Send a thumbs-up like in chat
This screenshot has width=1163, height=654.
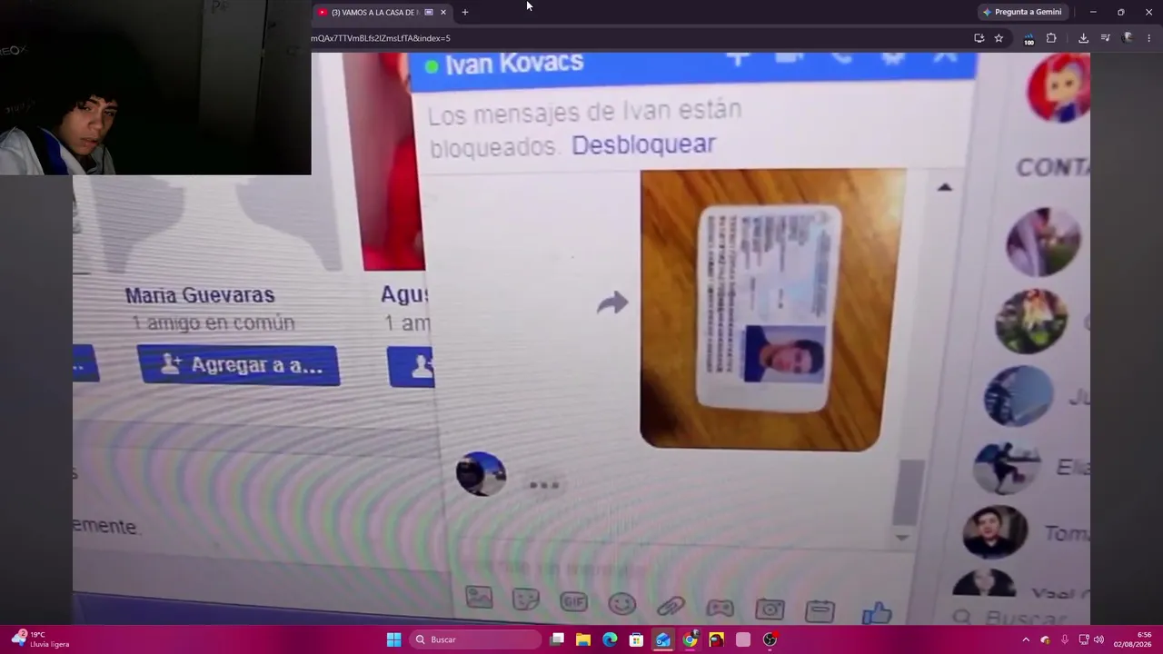point(877,614)
